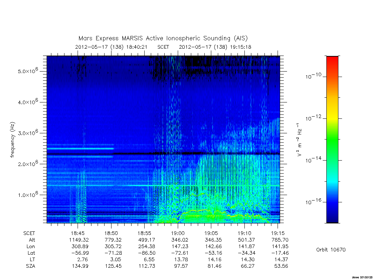The height and width of the screenshot is (279, 373).
Task: Click the 'Alt' row header
Action: pyautogui.click(x=32, y=240)
